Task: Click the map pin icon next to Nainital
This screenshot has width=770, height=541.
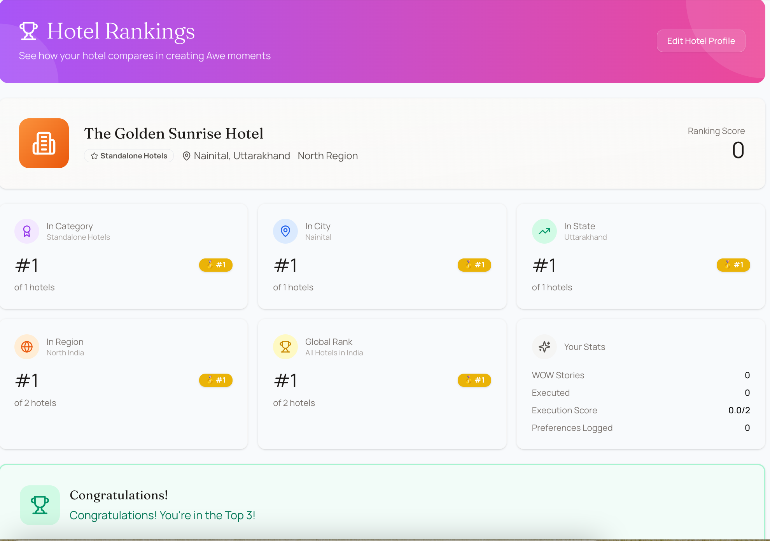Action: point(186,156)
